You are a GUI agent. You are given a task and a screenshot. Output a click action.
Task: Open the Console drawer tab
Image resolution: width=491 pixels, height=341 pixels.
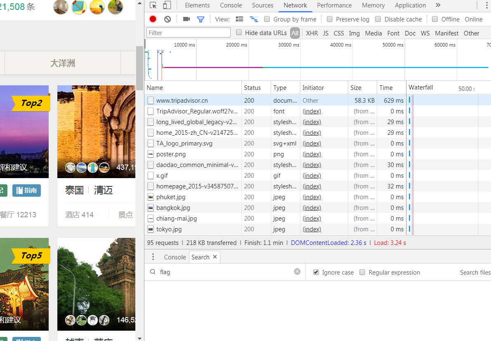pyautogui.click(x=175, y=257)
